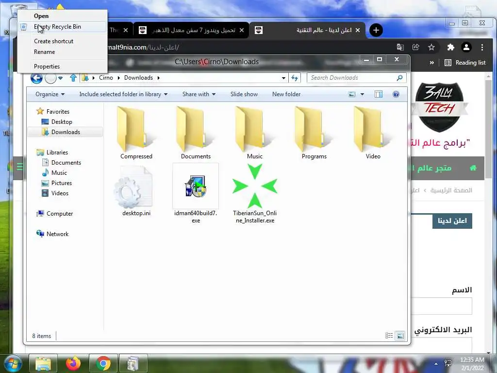
Task: Open address bar history dropdown
Action: click(x=283, y=78)
